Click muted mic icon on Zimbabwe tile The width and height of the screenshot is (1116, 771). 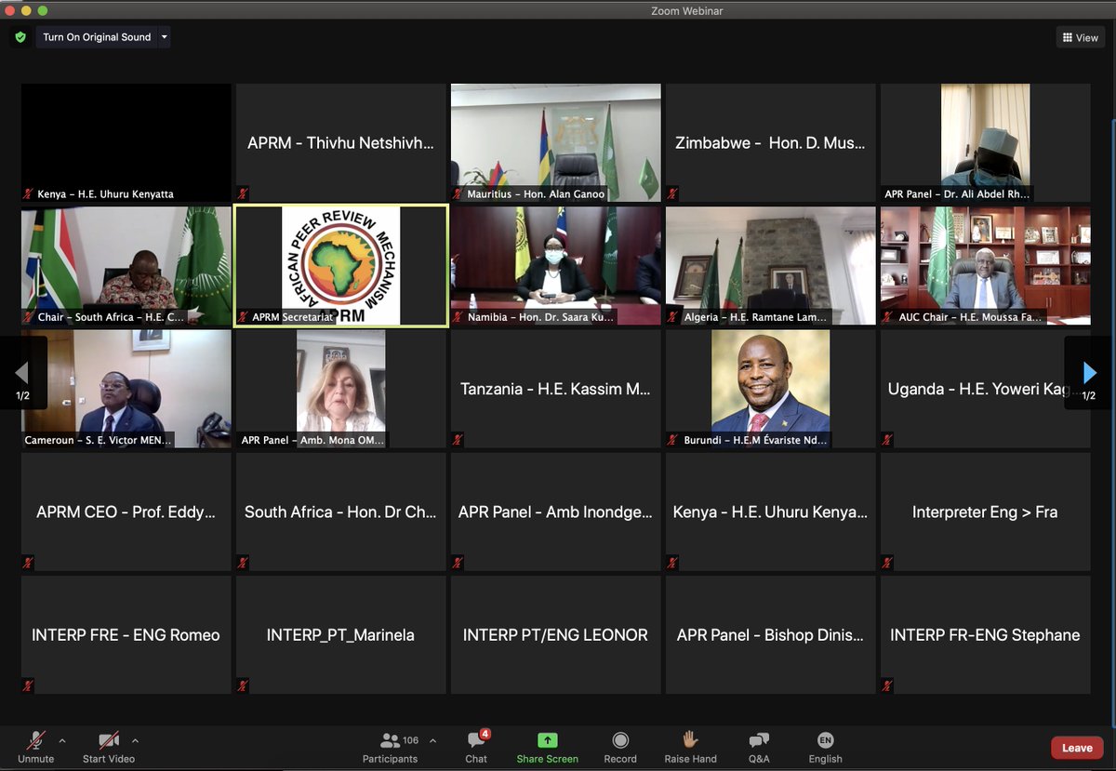673,193
